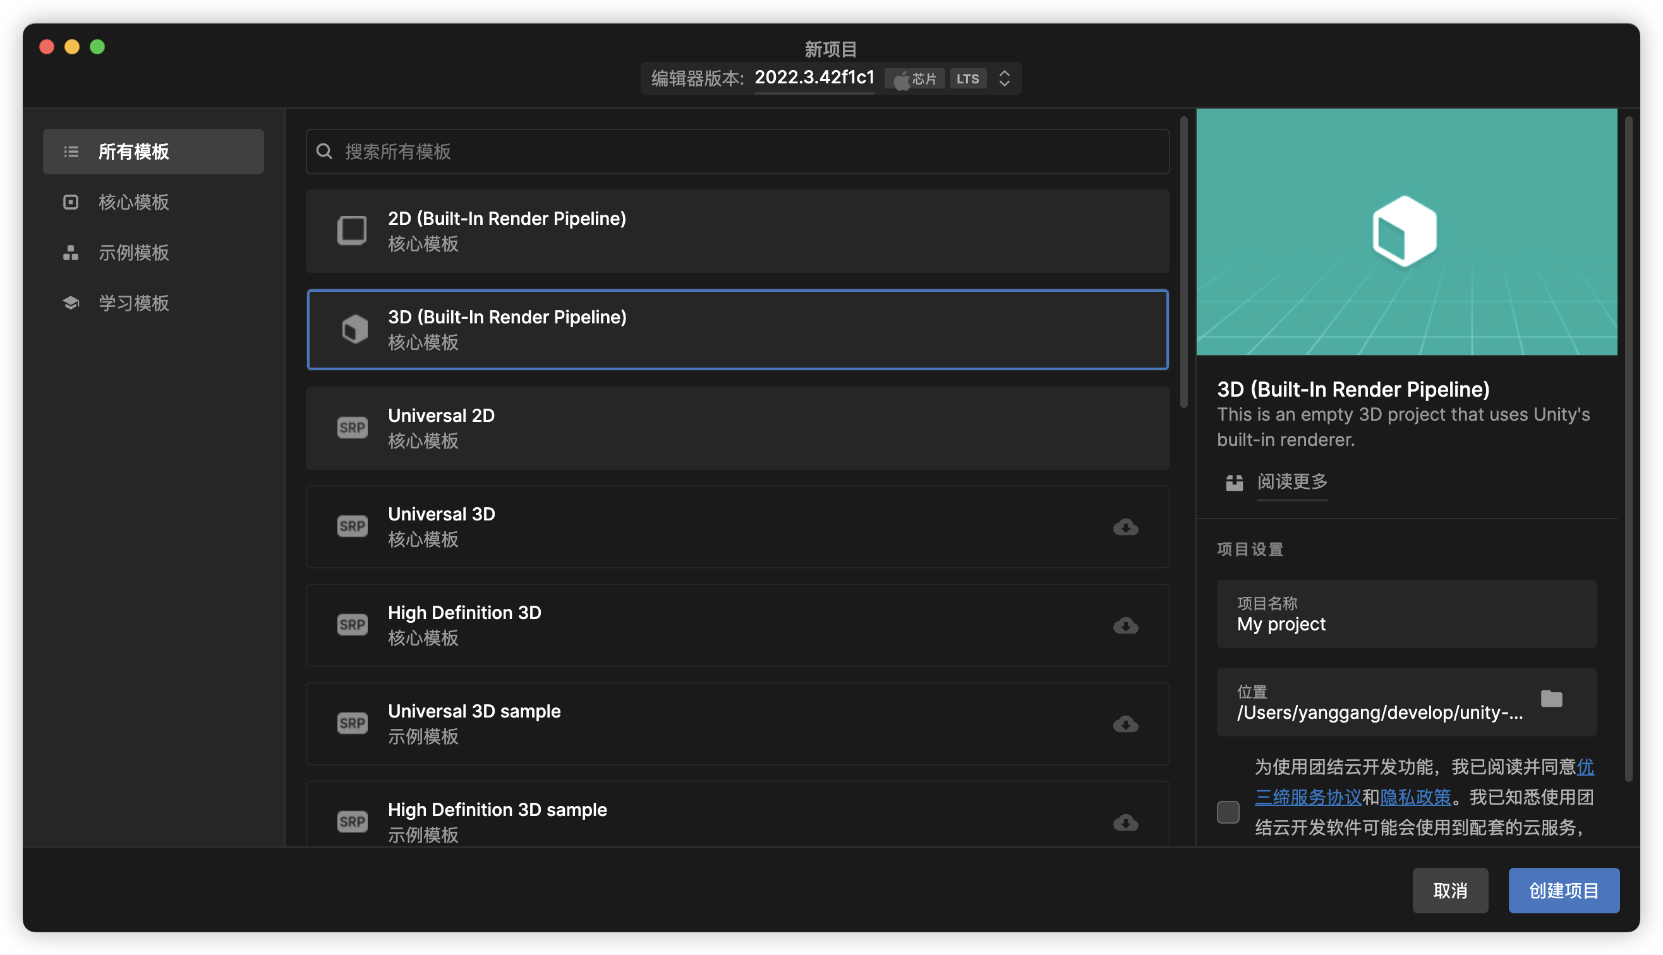Click the 2D template square icon
The height and width of the screenshot is (955, 1663).
point(353,231)
